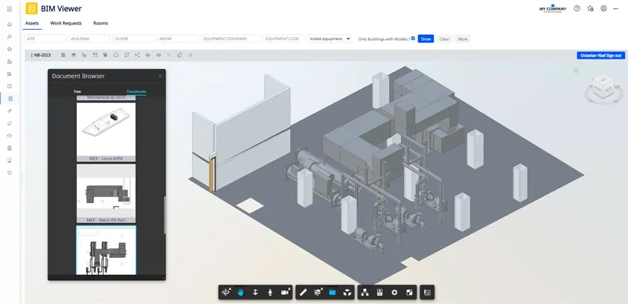Toggle the Document Browser folder icon

[x=332, y=292]
